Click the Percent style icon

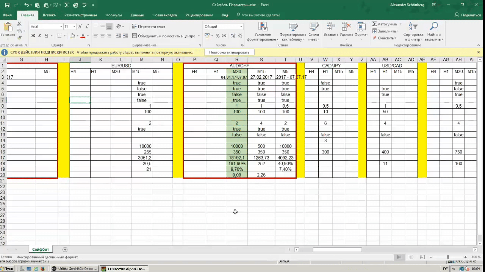pos(217,36)
